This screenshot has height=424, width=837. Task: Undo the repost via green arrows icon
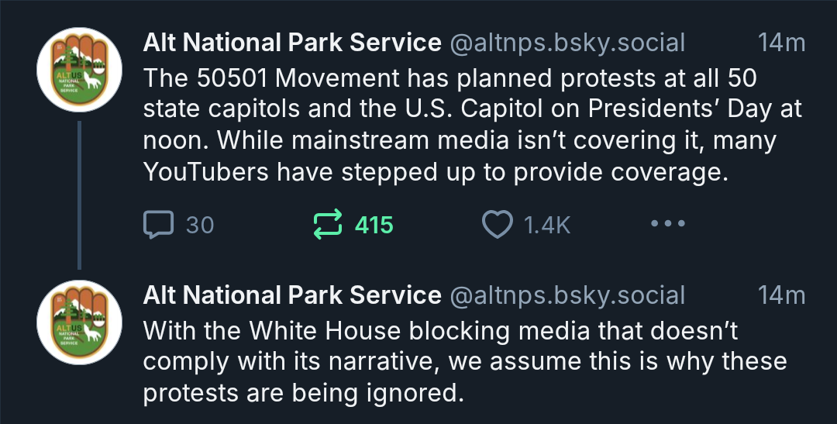327,224
